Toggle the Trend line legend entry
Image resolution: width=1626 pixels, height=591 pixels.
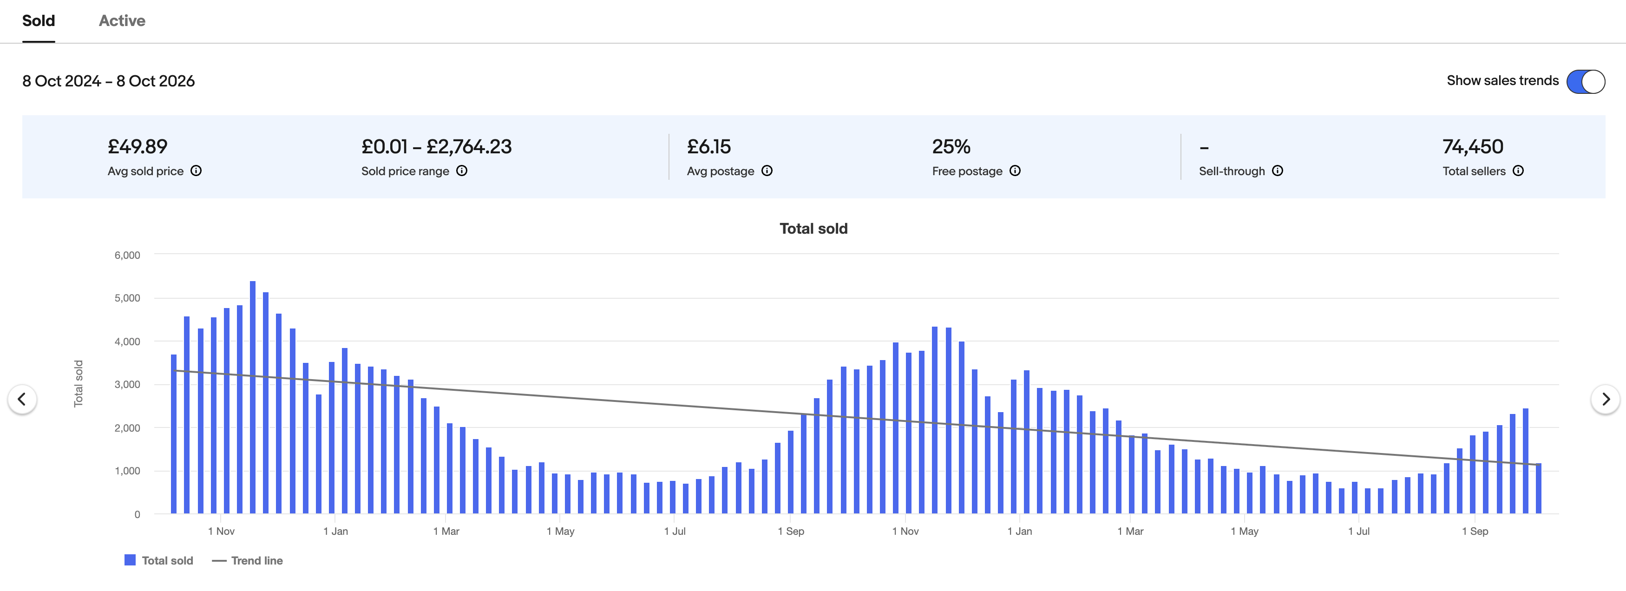(248, 560)
